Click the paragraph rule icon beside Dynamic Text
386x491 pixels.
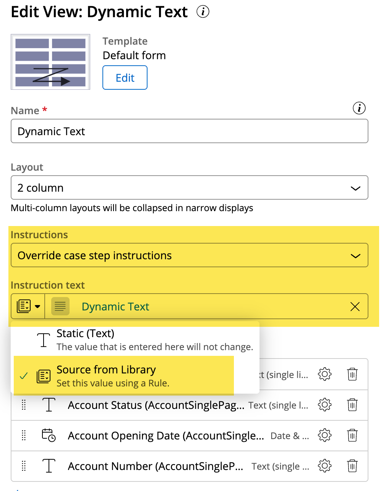pos(60,306)
